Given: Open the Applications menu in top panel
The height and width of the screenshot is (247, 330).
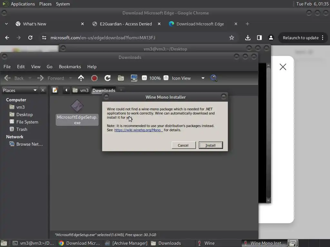Looking at the screenshot, I should click(x=23, y=4).
